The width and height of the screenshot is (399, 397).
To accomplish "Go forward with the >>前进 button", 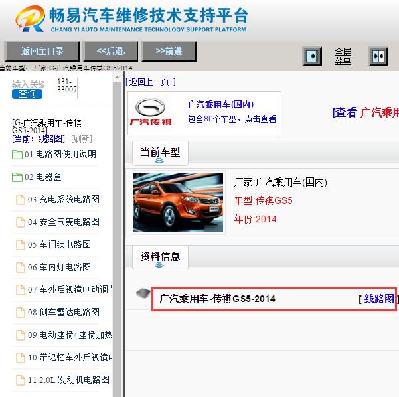I will tap(169, 51).
